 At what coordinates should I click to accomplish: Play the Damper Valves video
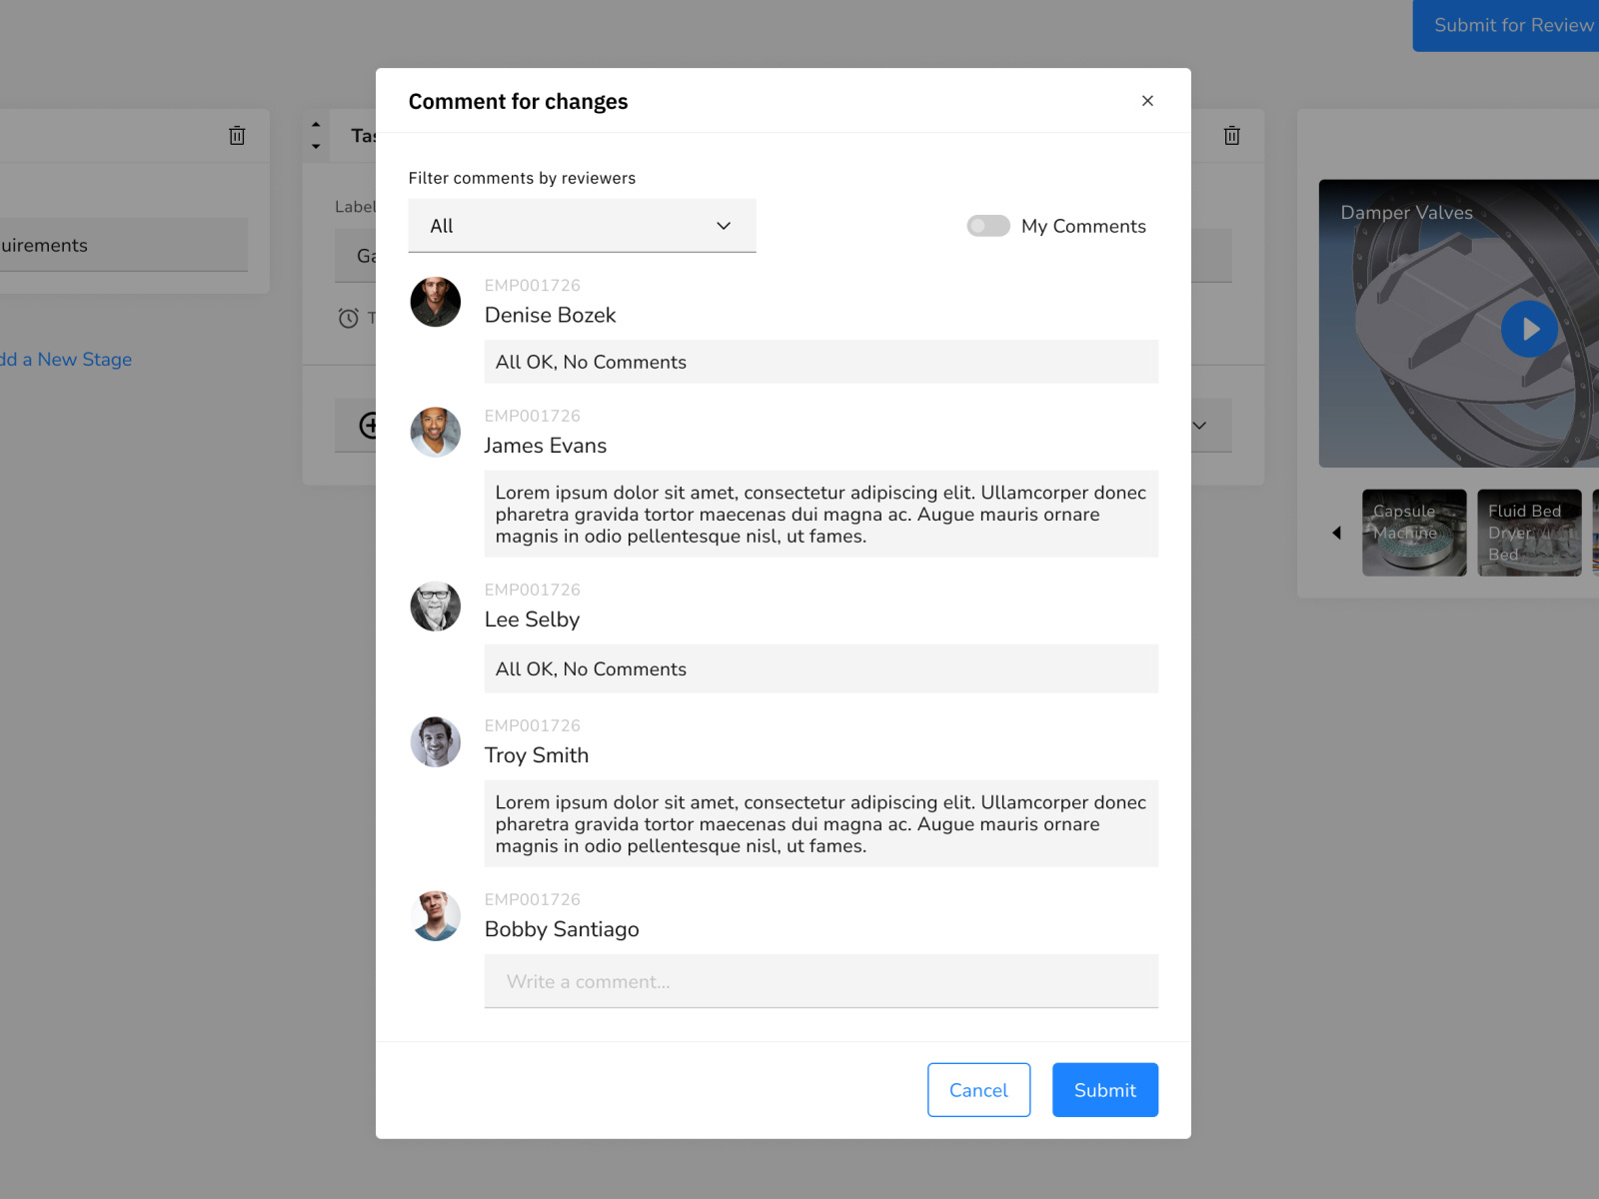pos(1529,329)
